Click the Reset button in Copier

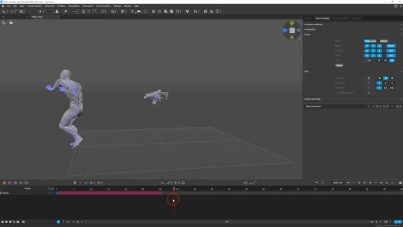tap(339, 66)
